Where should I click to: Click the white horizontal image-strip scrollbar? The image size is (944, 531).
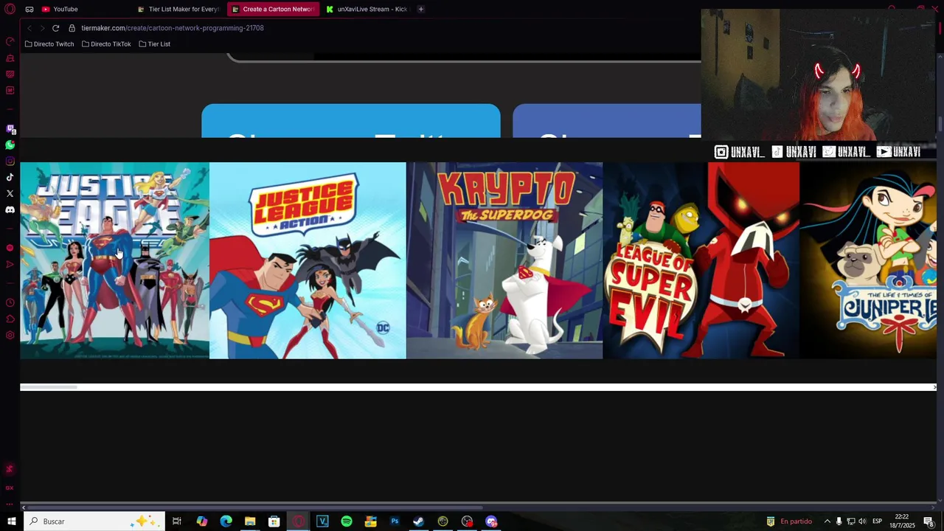coord(477,387)
